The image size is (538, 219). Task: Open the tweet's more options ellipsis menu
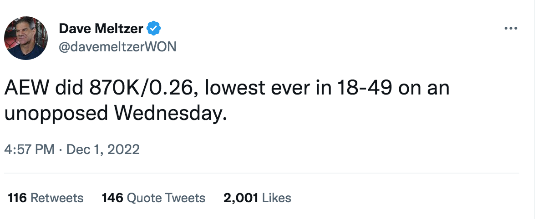(511, 29)
